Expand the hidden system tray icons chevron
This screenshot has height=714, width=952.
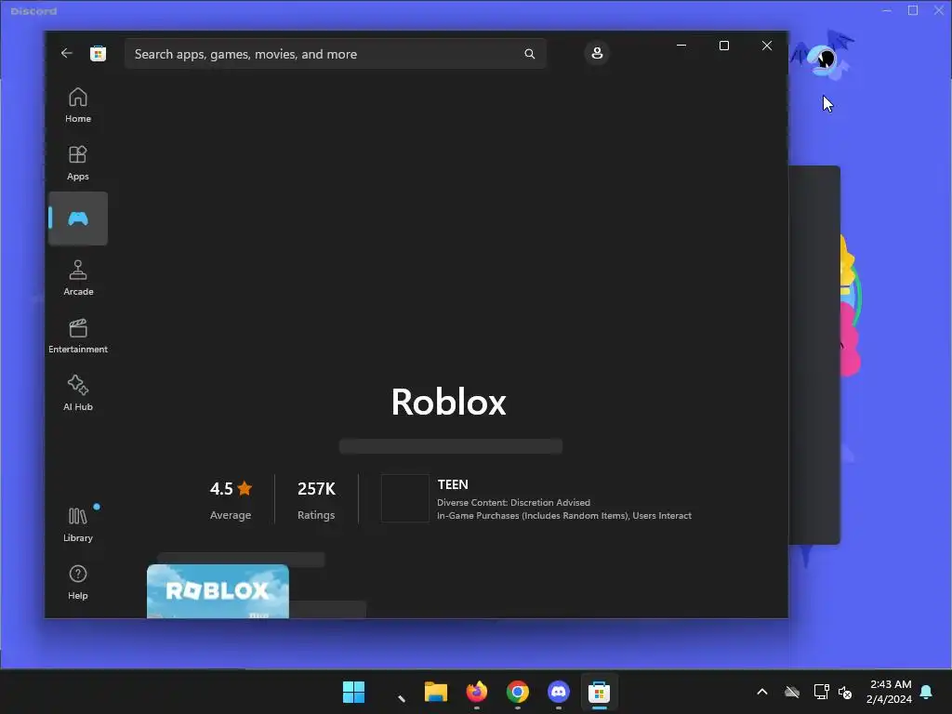(x=762, y=692)
